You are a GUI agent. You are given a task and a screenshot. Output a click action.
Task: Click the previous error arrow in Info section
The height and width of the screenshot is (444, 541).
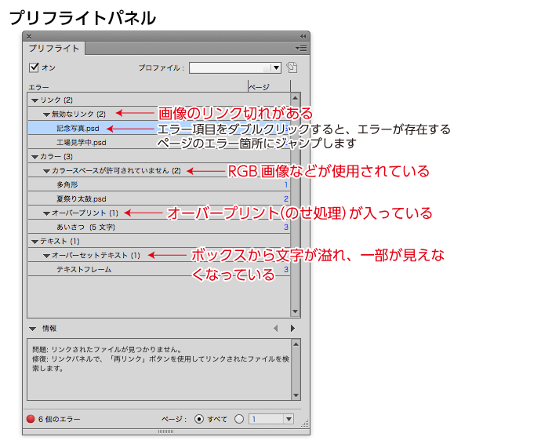[275, 328]
